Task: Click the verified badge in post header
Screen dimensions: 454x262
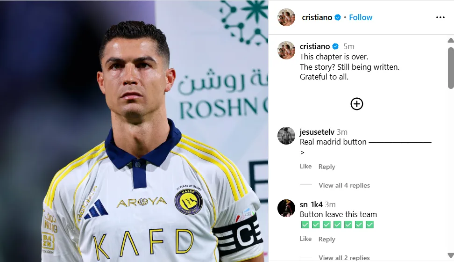Action: (338, 17)
